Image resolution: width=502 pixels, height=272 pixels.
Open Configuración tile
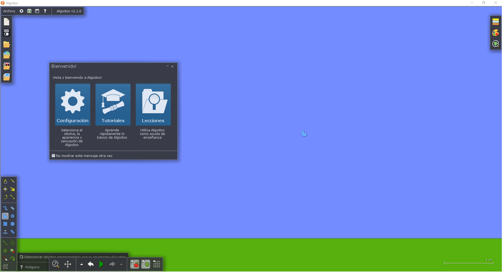click(x=73, y=105)
